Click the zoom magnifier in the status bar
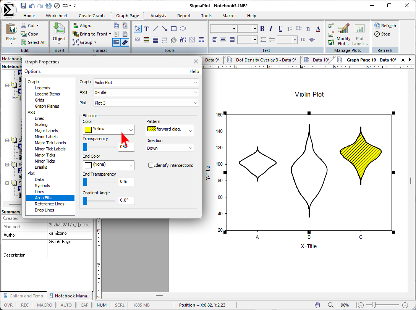 (331, 305)
